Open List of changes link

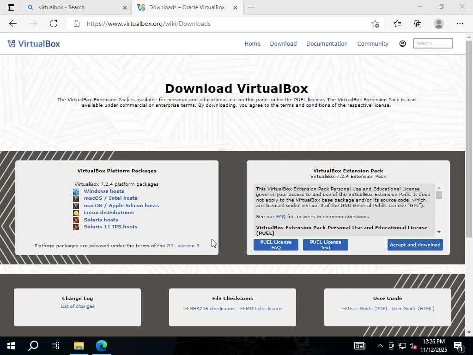tap(78, 306)
